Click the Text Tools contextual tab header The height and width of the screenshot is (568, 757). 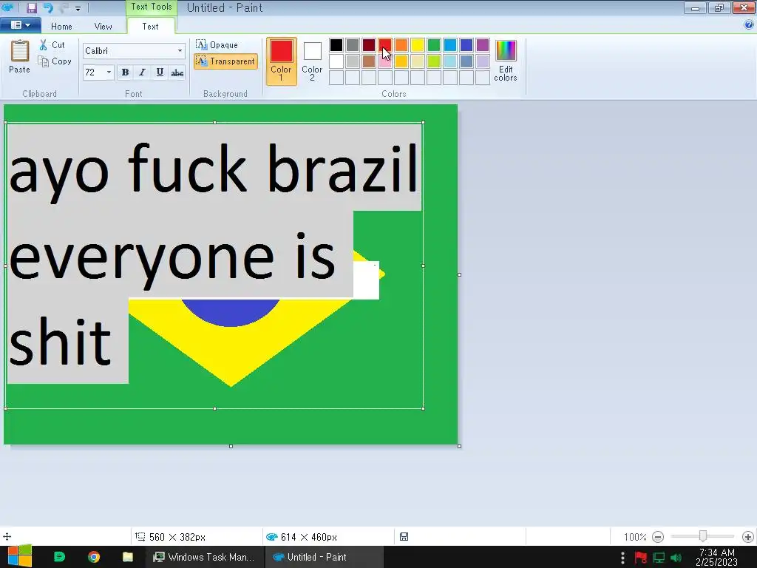152,7
